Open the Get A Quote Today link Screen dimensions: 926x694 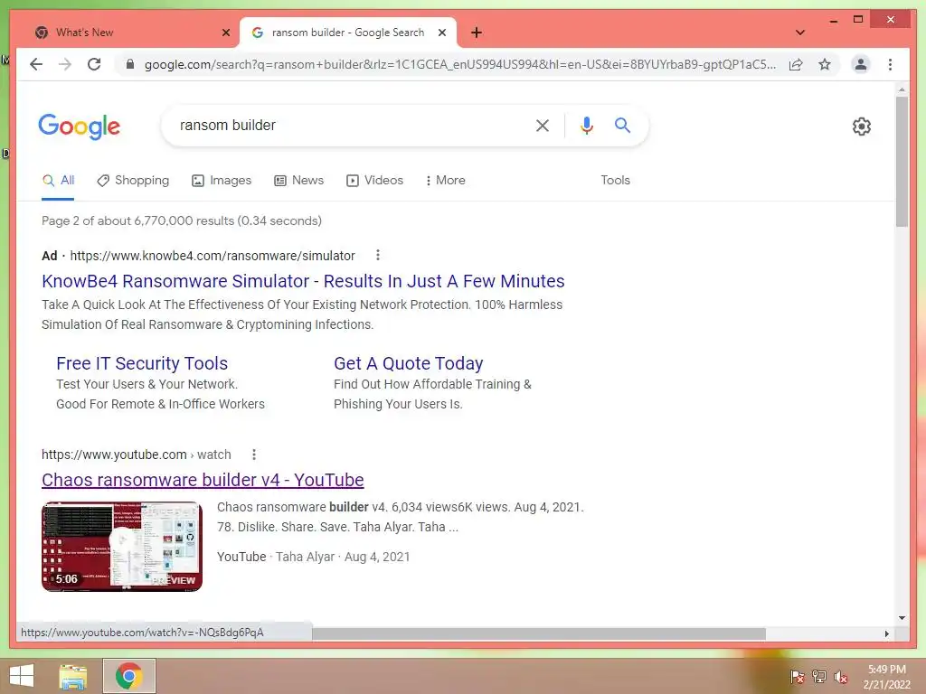(x=408, y=363)
